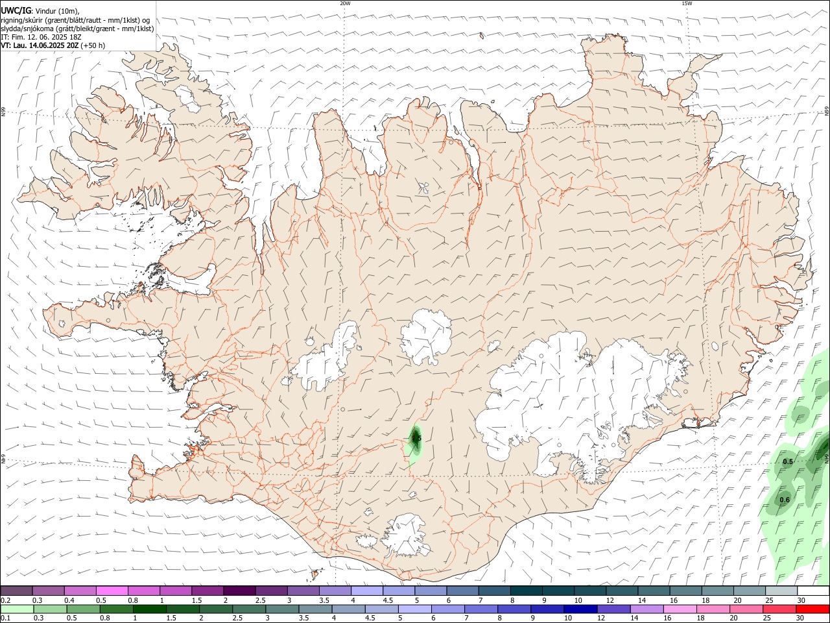This screenshot has height=623, width=830.
Task: Click the darkest green 1 mm rain swatch
Action: coord(148,609)
